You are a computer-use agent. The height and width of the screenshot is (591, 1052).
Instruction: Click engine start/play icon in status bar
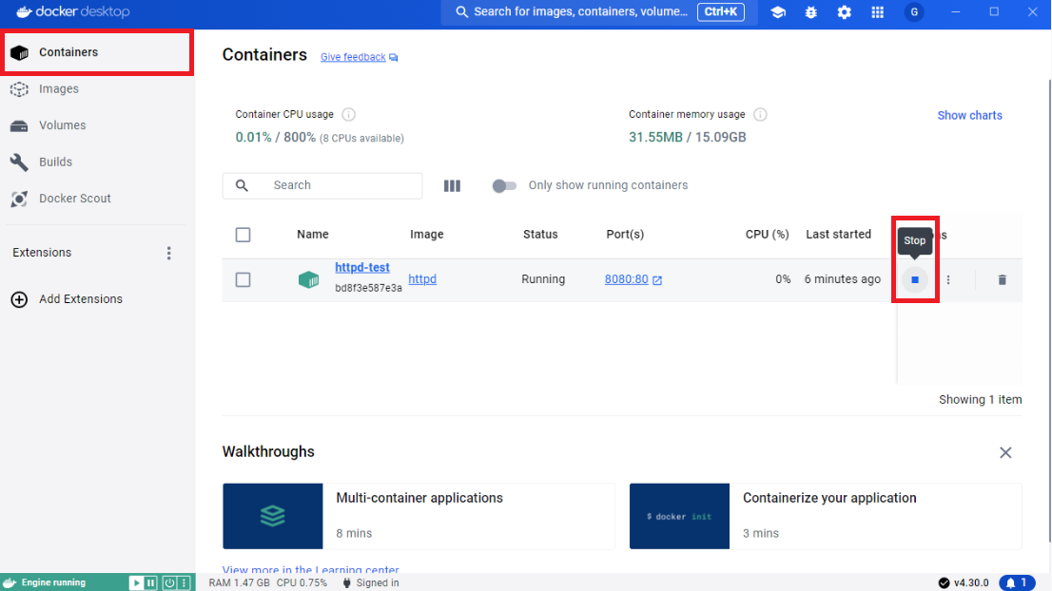click(135, 583)
